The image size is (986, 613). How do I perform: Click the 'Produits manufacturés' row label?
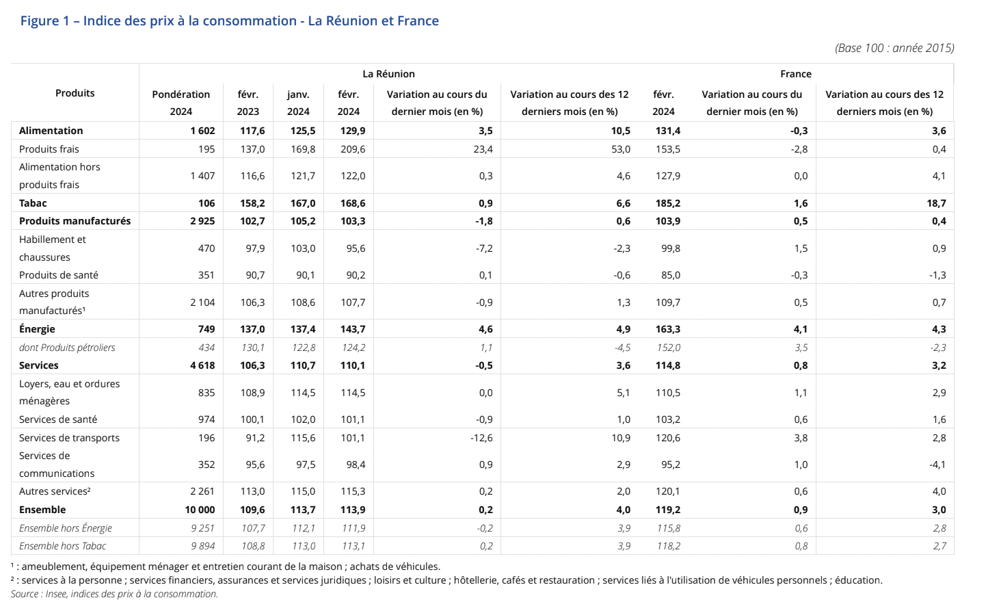coord(75,221)
